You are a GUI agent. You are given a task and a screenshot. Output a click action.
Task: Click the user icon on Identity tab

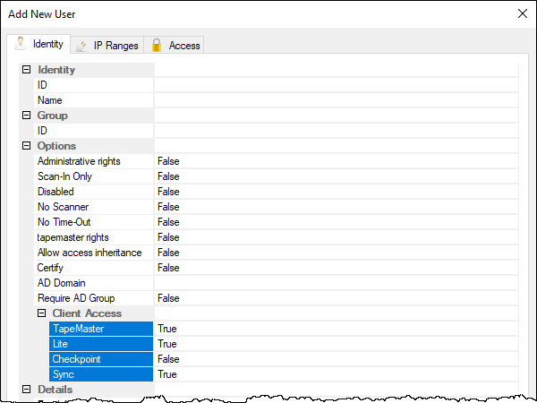21,44
